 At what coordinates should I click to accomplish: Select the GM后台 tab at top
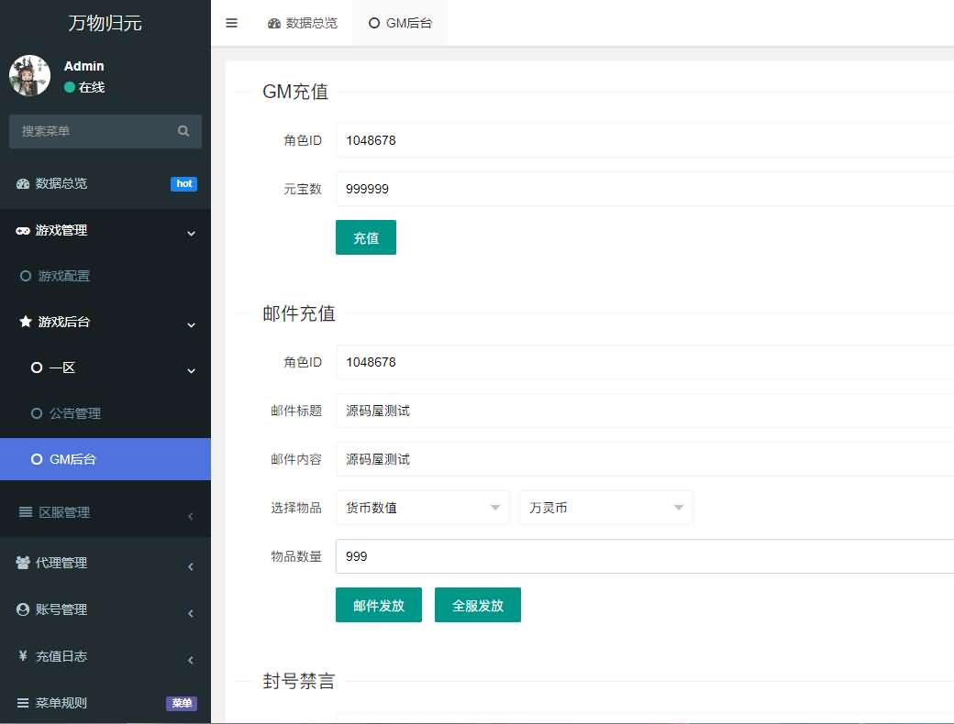[x=400, y=23]
